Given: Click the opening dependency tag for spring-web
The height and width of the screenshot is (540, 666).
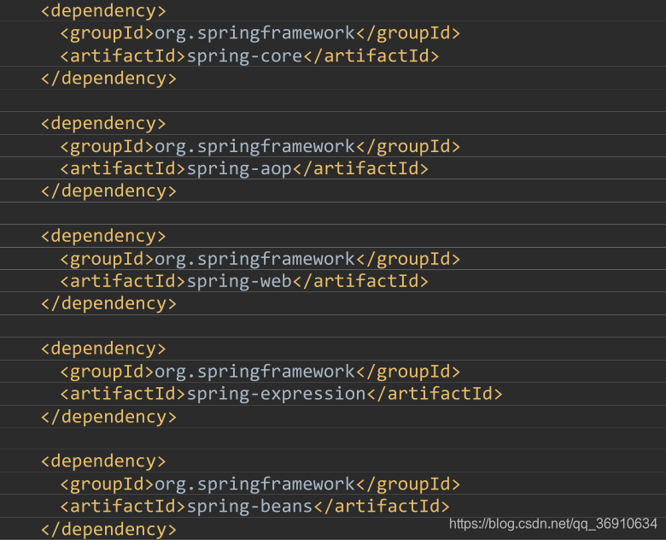Looking at the screenshot, I should pos(103,236).
